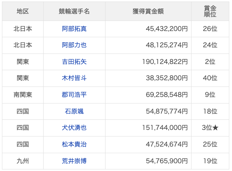Select the prize amount 38,352,800円
This screenshot has width=232, height=171.
click(167, 78)
